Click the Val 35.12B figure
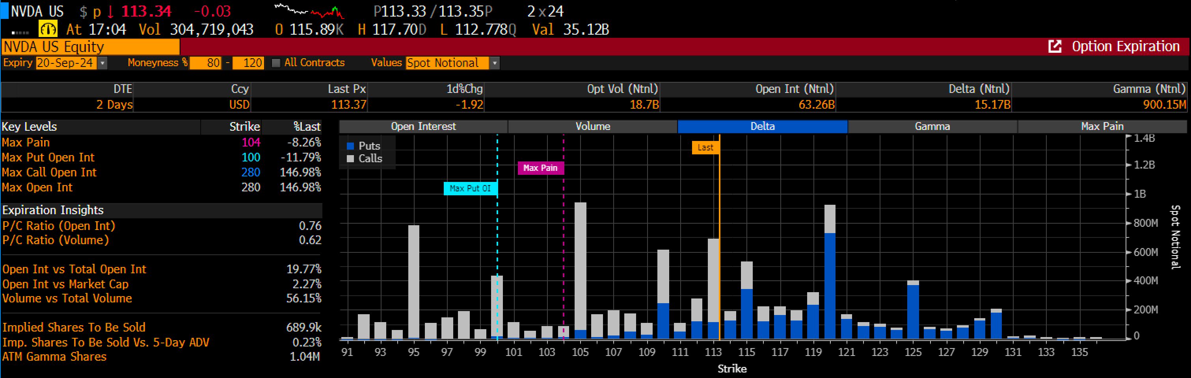 571,30
